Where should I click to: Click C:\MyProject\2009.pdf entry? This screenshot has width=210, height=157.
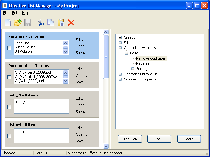pos(33,72)
